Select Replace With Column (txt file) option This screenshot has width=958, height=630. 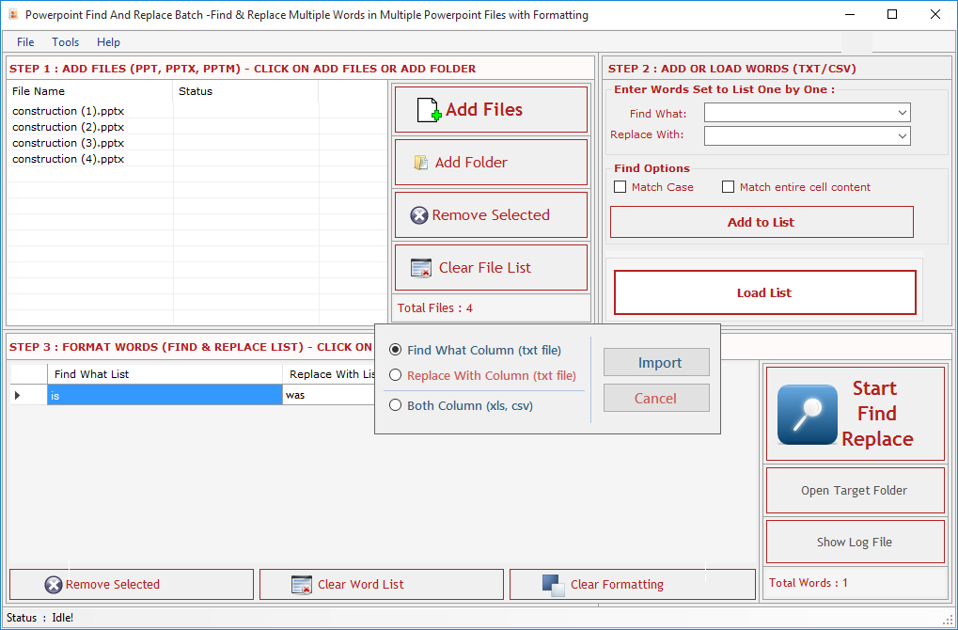point(395,375)
